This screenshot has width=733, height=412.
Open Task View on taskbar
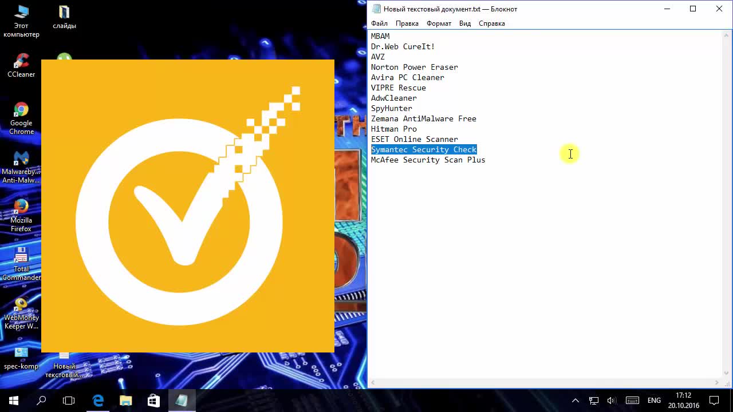point(69,401)
